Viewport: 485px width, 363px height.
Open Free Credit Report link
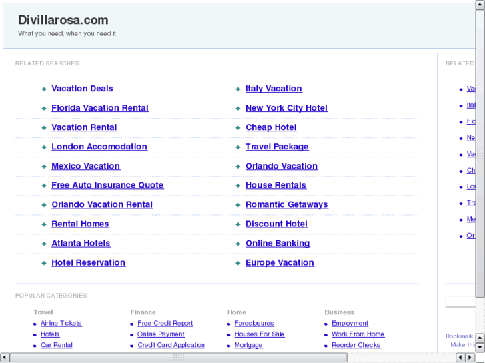click(x=165, y=324)
